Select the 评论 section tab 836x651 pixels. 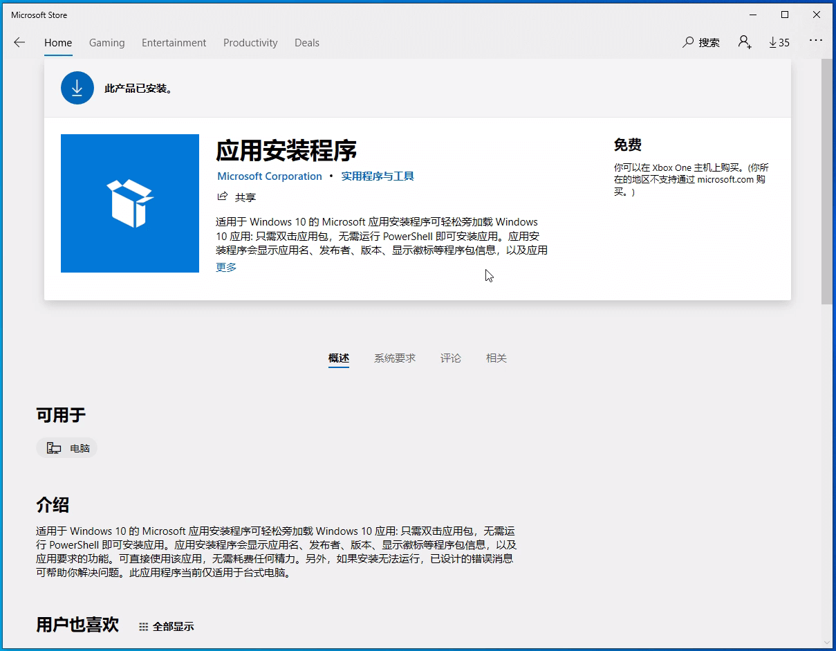coord(451,358)
